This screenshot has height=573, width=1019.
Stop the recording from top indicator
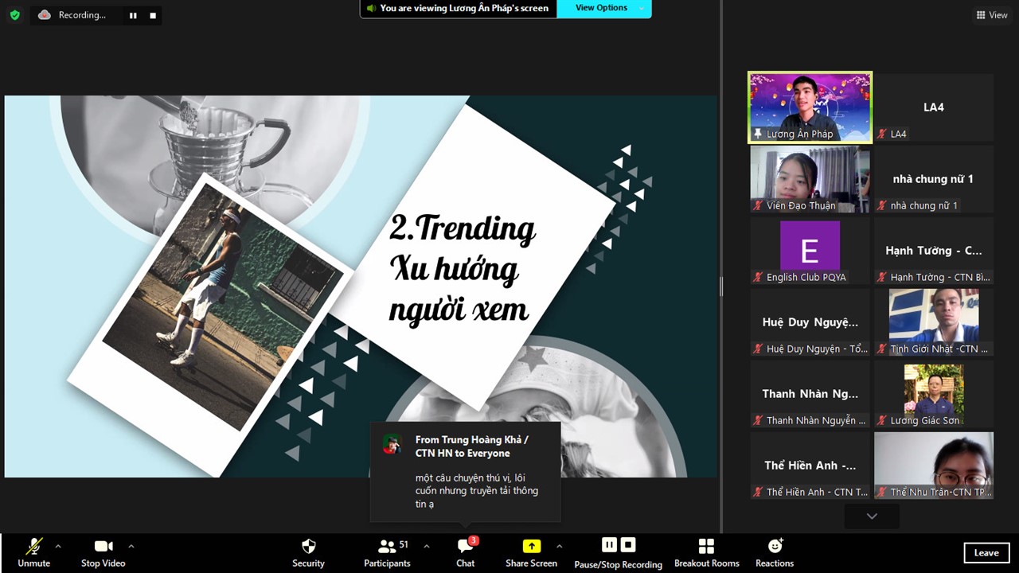153,15
